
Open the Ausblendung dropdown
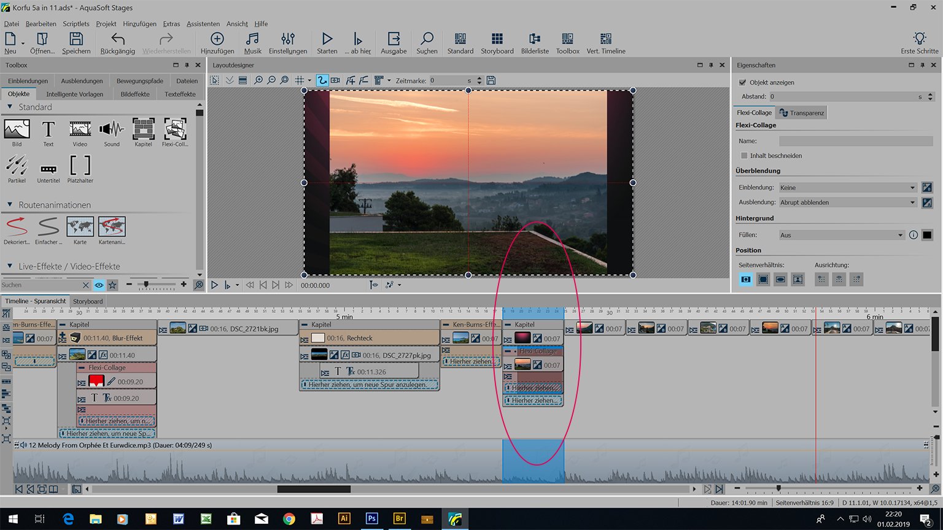click(847, 202)
